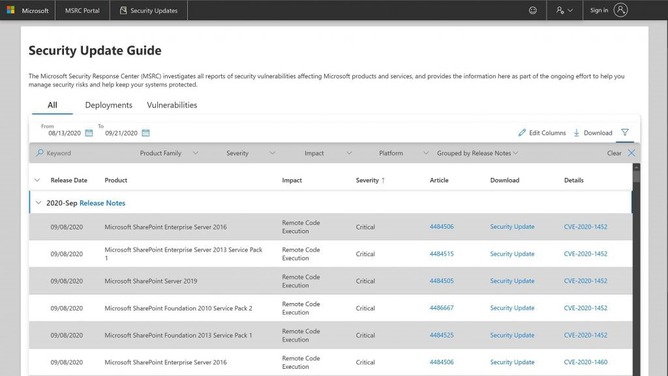Open the CVE-2020-1460 details link

tap(585, 362)
